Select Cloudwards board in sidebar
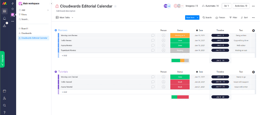 point(26,33)
